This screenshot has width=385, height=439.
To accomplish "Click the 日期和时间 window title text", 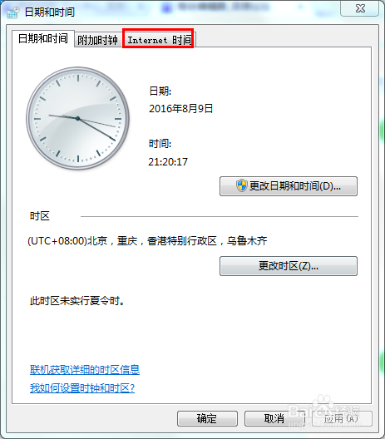I will click(x=50, y=12).
